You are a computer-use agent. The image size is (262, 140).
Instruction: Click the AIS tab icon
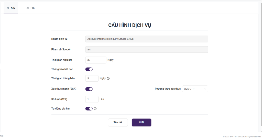point(8,8)
